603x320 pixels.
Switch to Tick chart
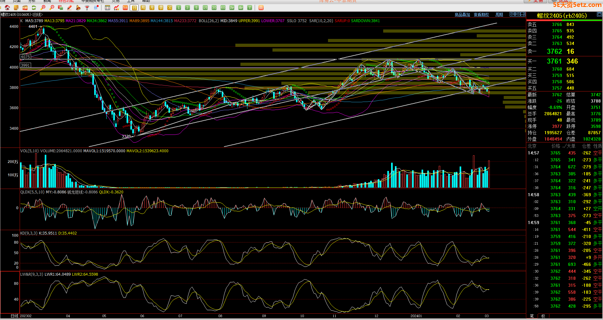(x=125, y=8)
